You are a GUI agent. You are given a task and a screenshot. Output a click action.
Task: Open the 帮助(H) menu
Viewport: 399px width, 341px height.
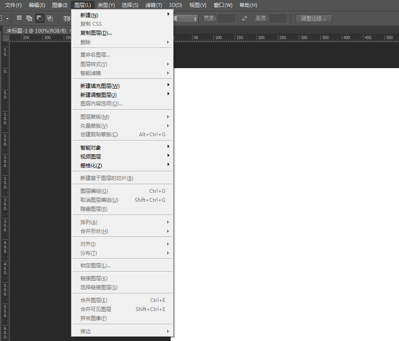pyautogui.click(x=248, y=5)
